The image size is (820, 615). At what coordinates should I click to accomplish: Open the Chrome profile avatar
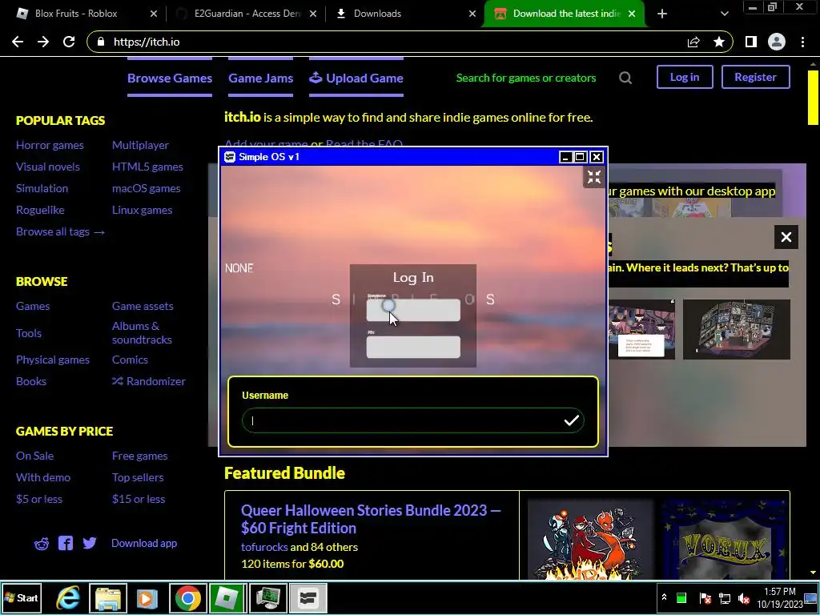point(777,42)
